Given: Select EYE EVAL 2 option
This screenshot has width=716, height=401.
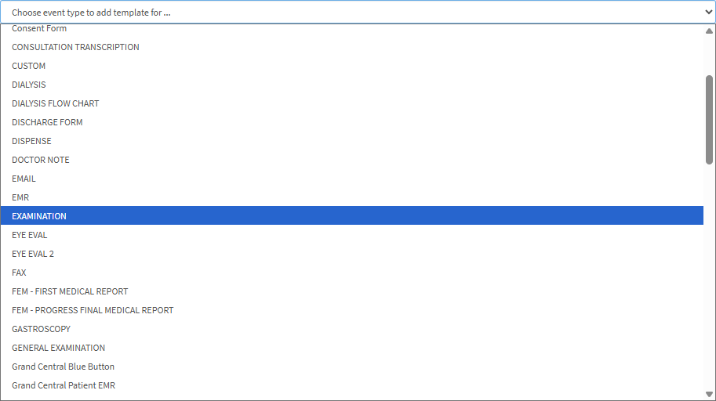Looking at the screenshot, I should 33,254.
